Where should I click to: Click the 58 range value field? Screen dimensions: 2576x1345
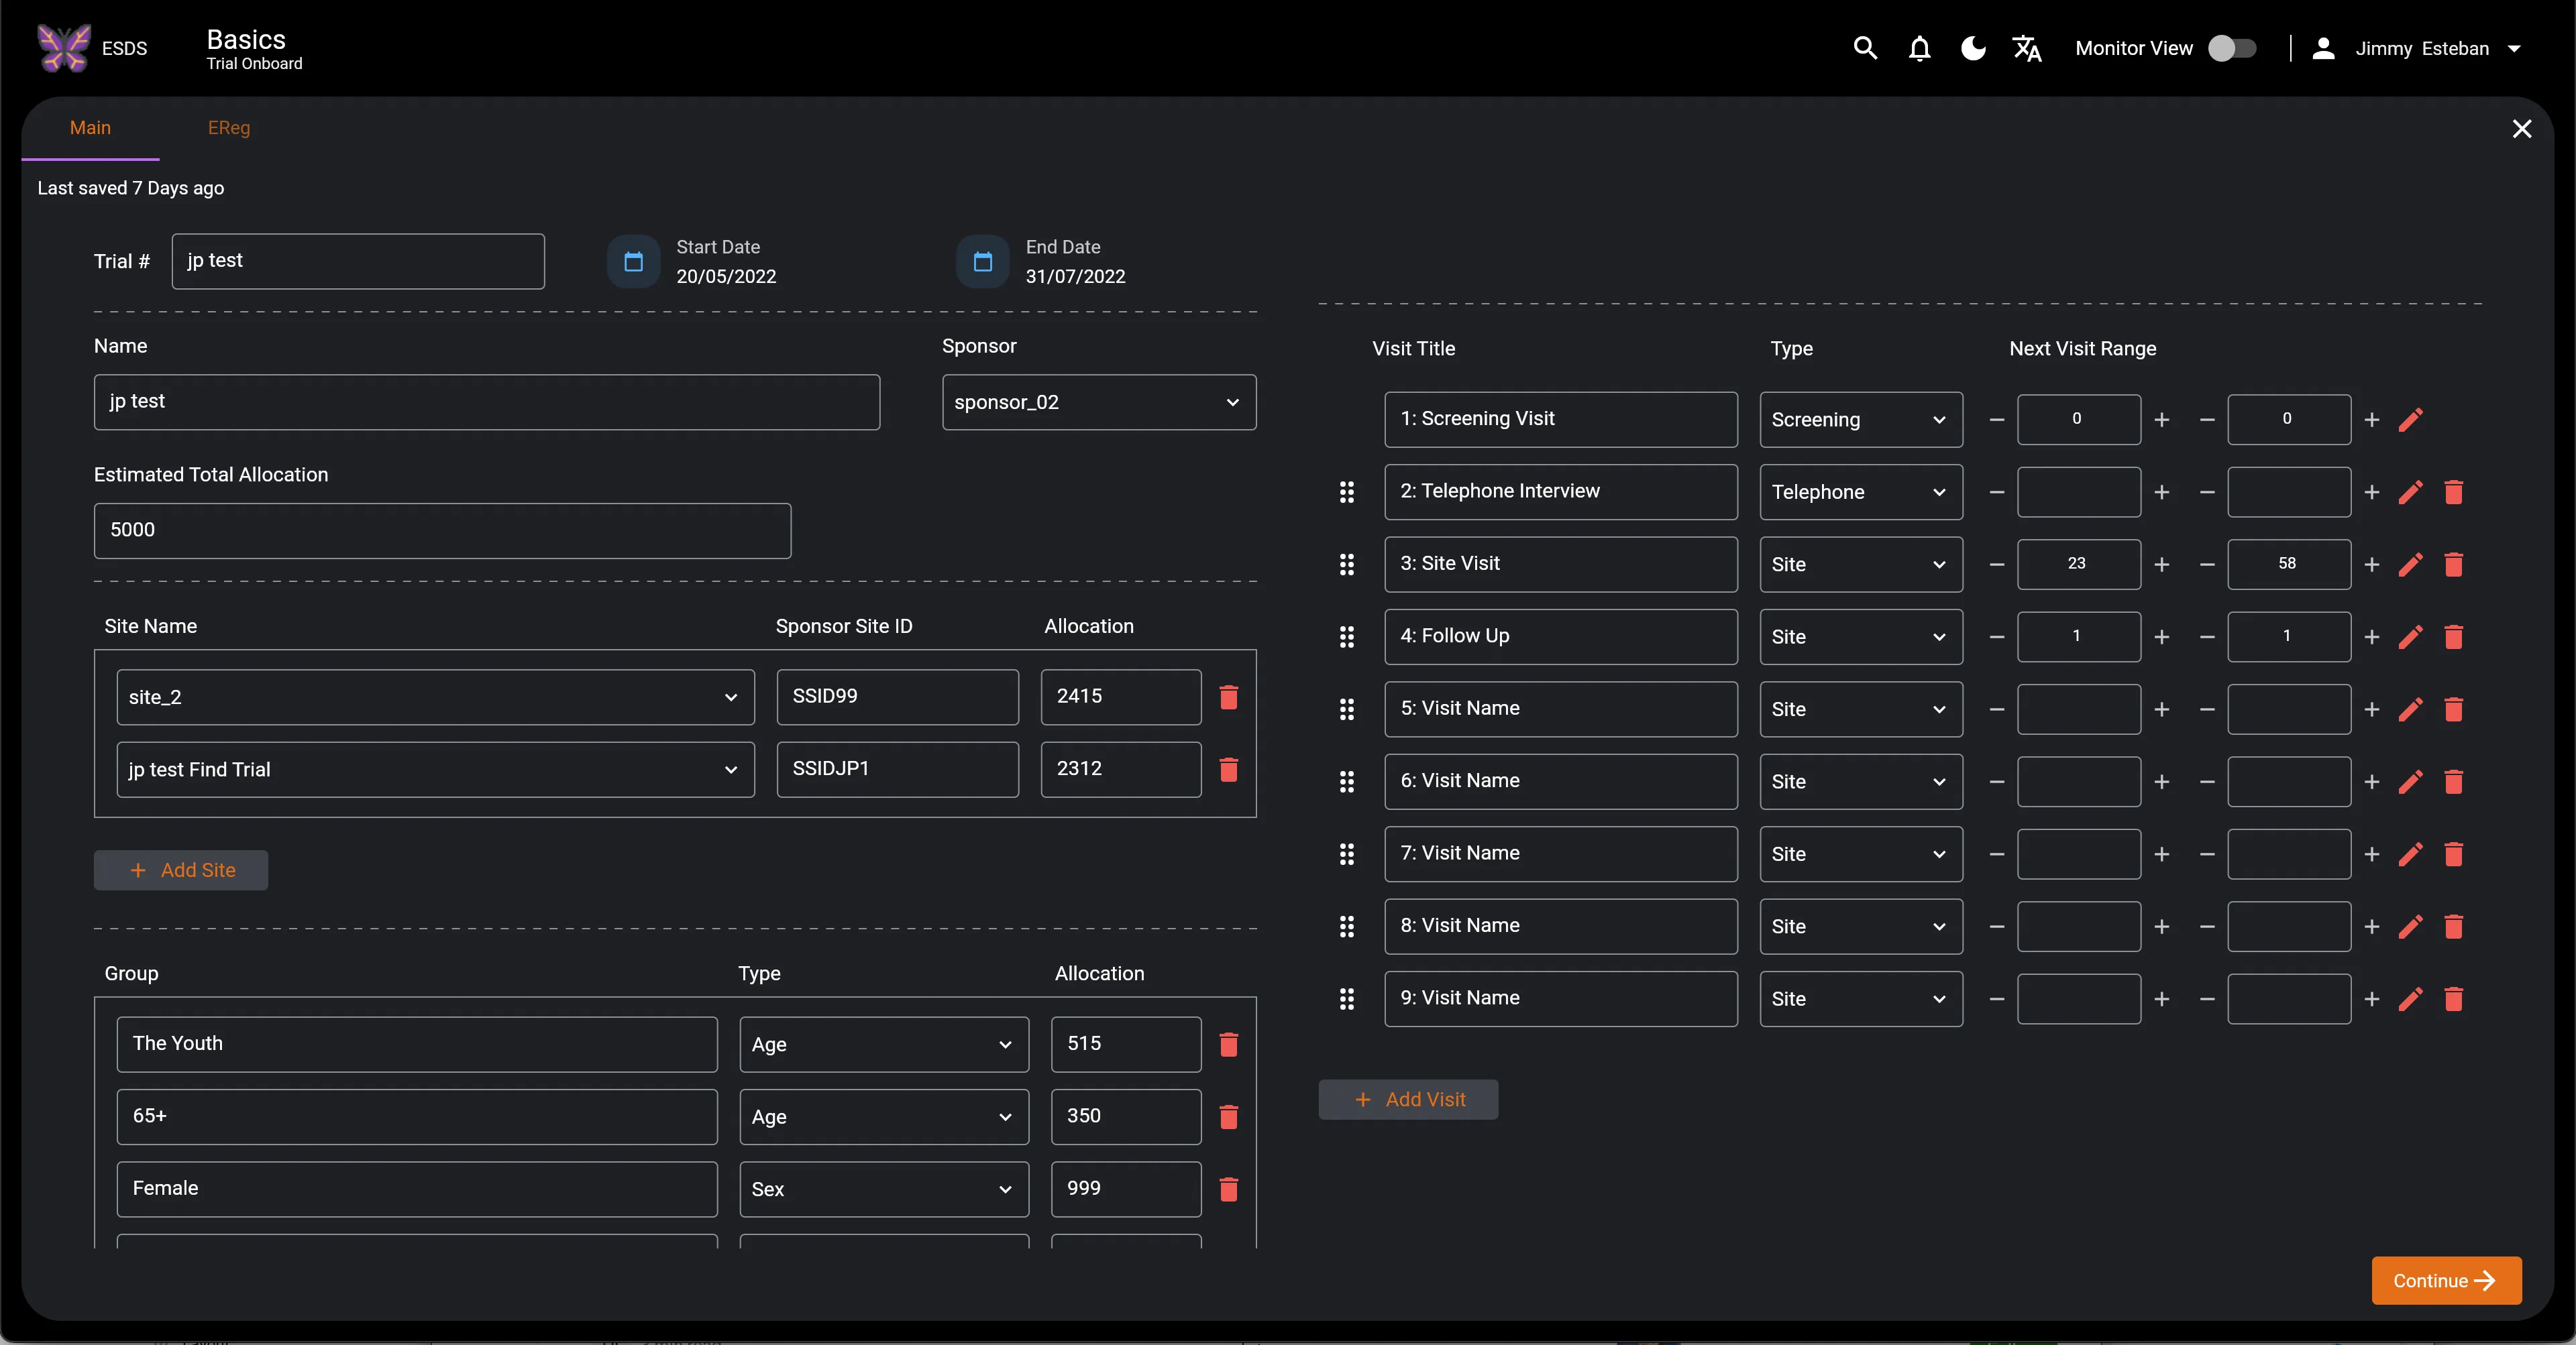(2289, 565)
